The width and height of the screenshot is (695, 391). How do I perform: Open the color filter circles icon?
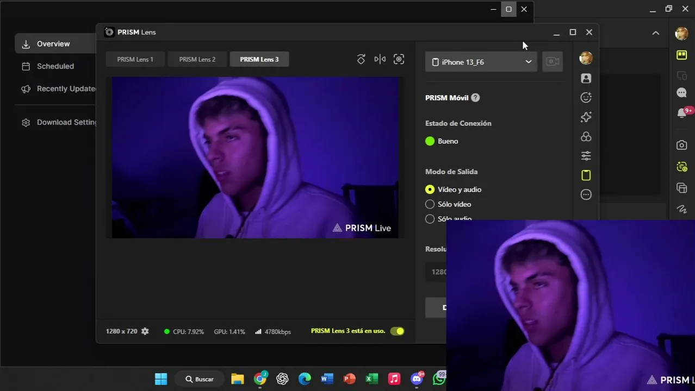(586, 136)
